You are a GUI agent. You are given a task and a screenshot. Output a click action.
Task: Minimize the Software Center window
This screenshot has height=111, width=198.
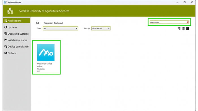click(x=177, y=2)
